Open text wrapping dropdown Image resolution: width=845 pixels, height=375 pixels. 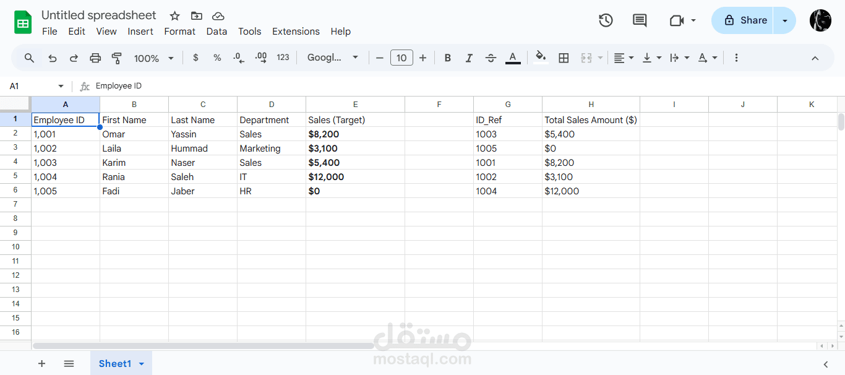click(680, 58)
